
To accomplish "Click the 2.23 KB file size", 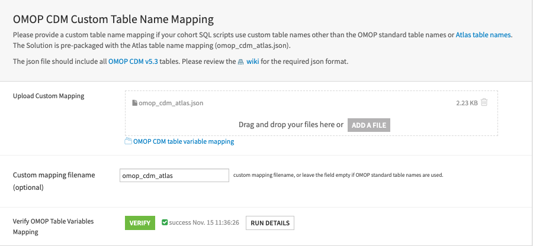I will 467,103.
